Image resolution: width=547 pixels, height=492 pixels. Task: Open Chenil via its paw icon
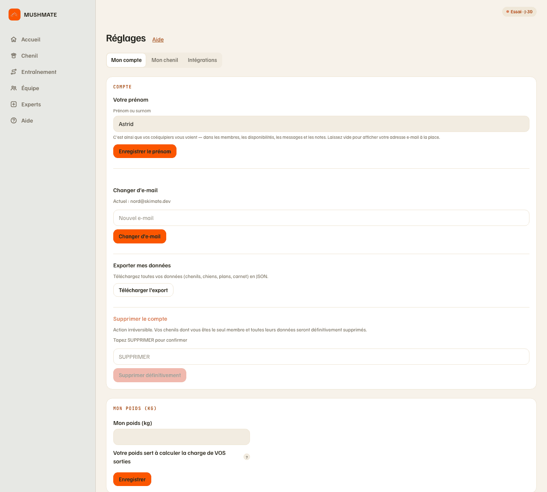click(14, 56)
